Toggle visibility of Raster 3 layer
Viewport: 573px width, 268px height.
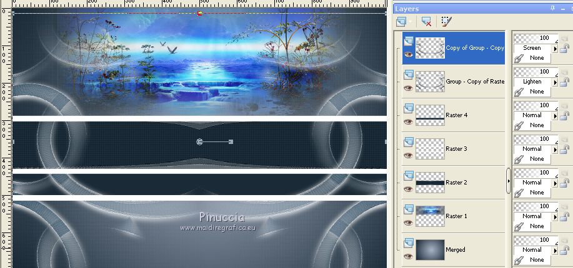408,155
